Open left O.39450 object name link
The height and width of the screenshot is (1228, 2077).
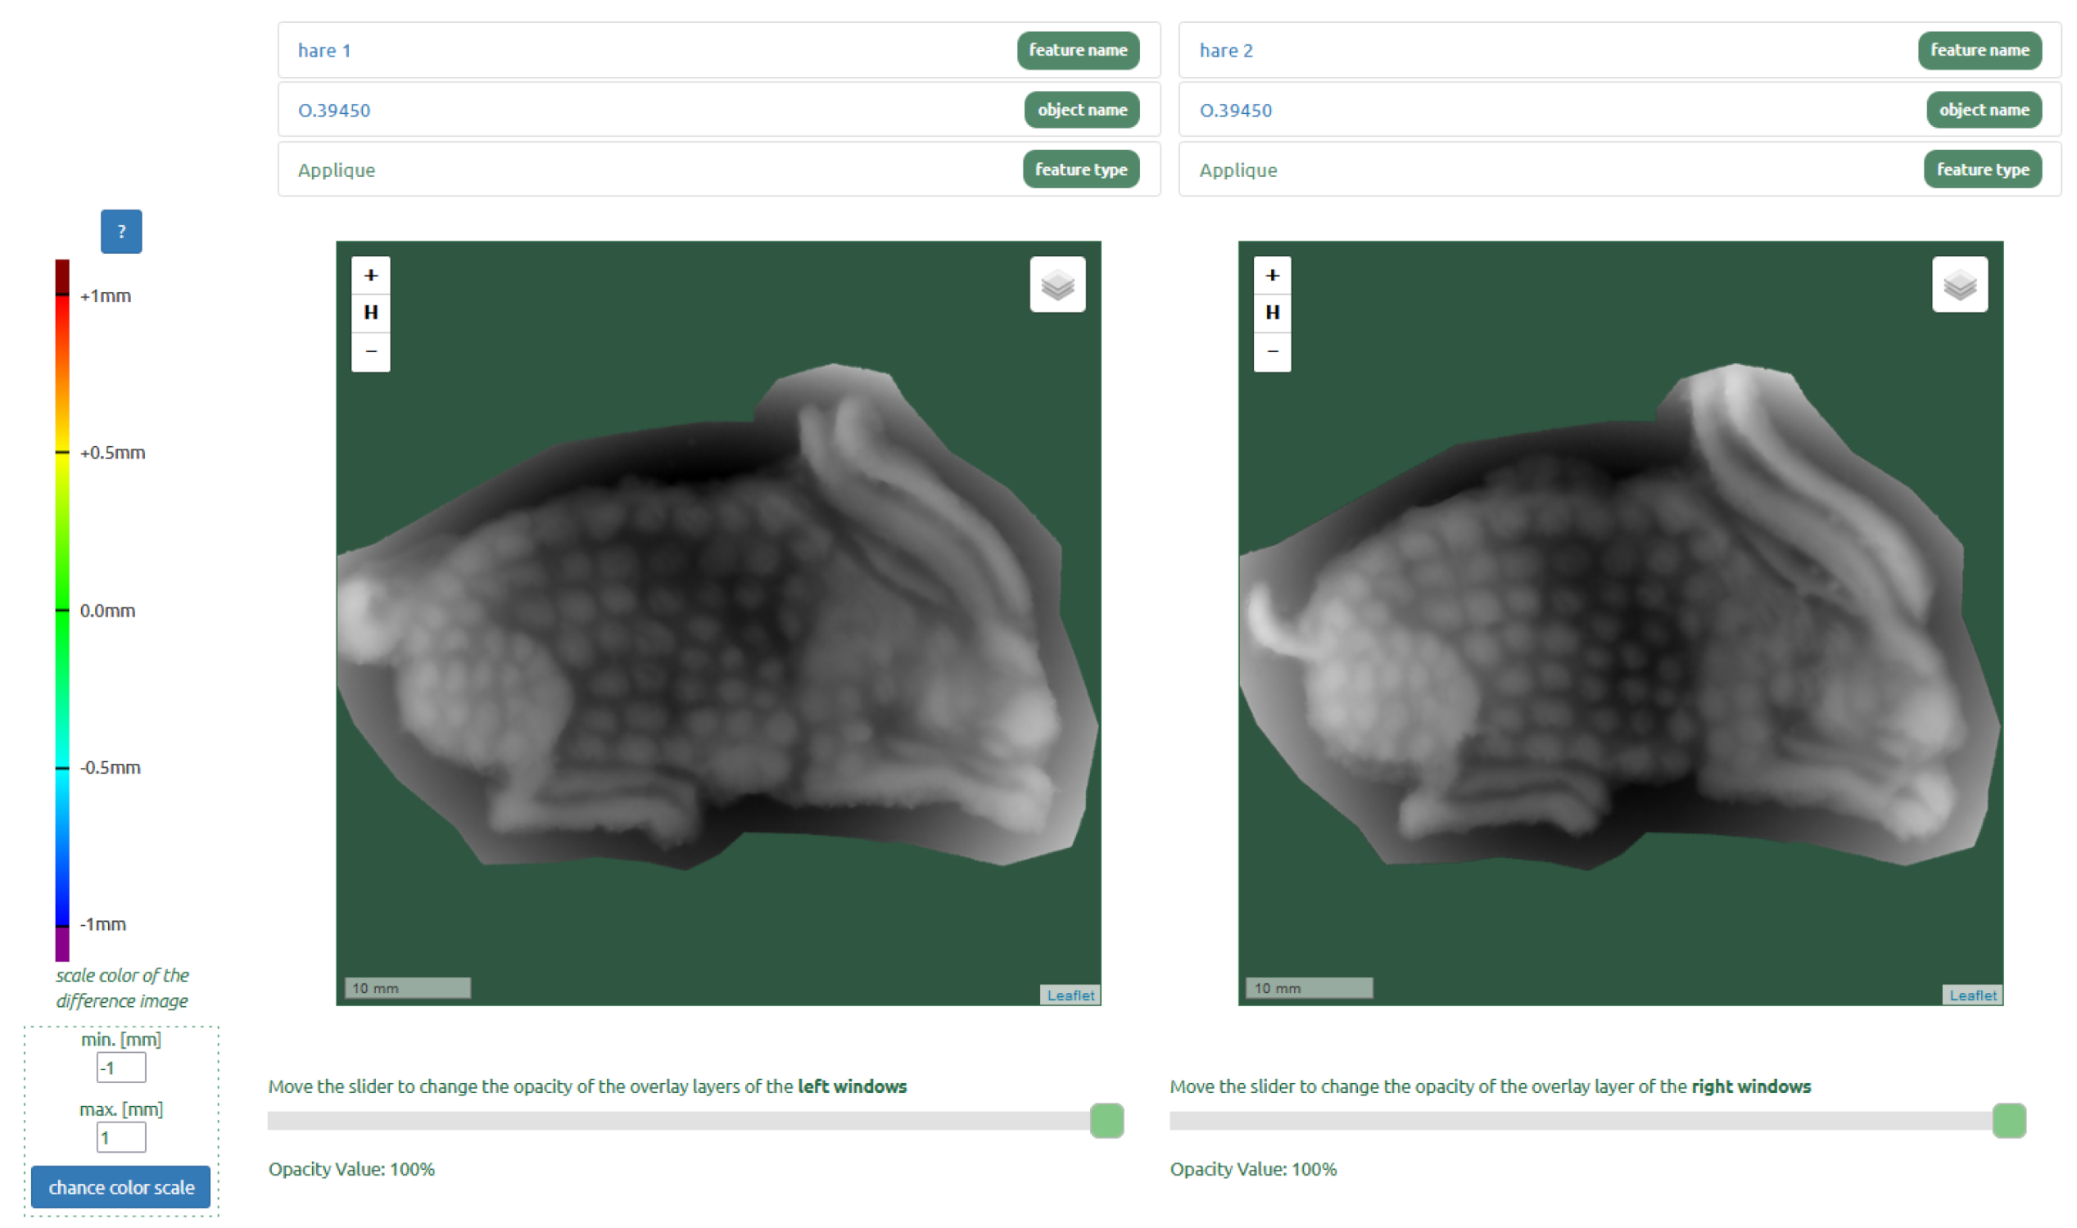(x=333, y=110)
